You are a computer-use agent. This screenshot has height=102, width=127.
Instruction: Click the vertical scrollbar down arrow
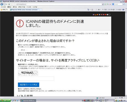click(126, 96)
